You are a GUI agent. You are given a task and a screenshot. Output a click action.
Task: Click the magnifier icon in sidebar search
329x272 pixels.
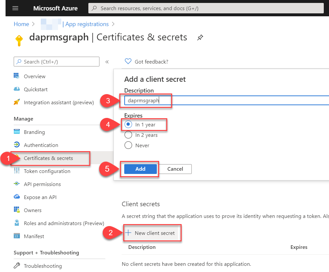[19, 62]
